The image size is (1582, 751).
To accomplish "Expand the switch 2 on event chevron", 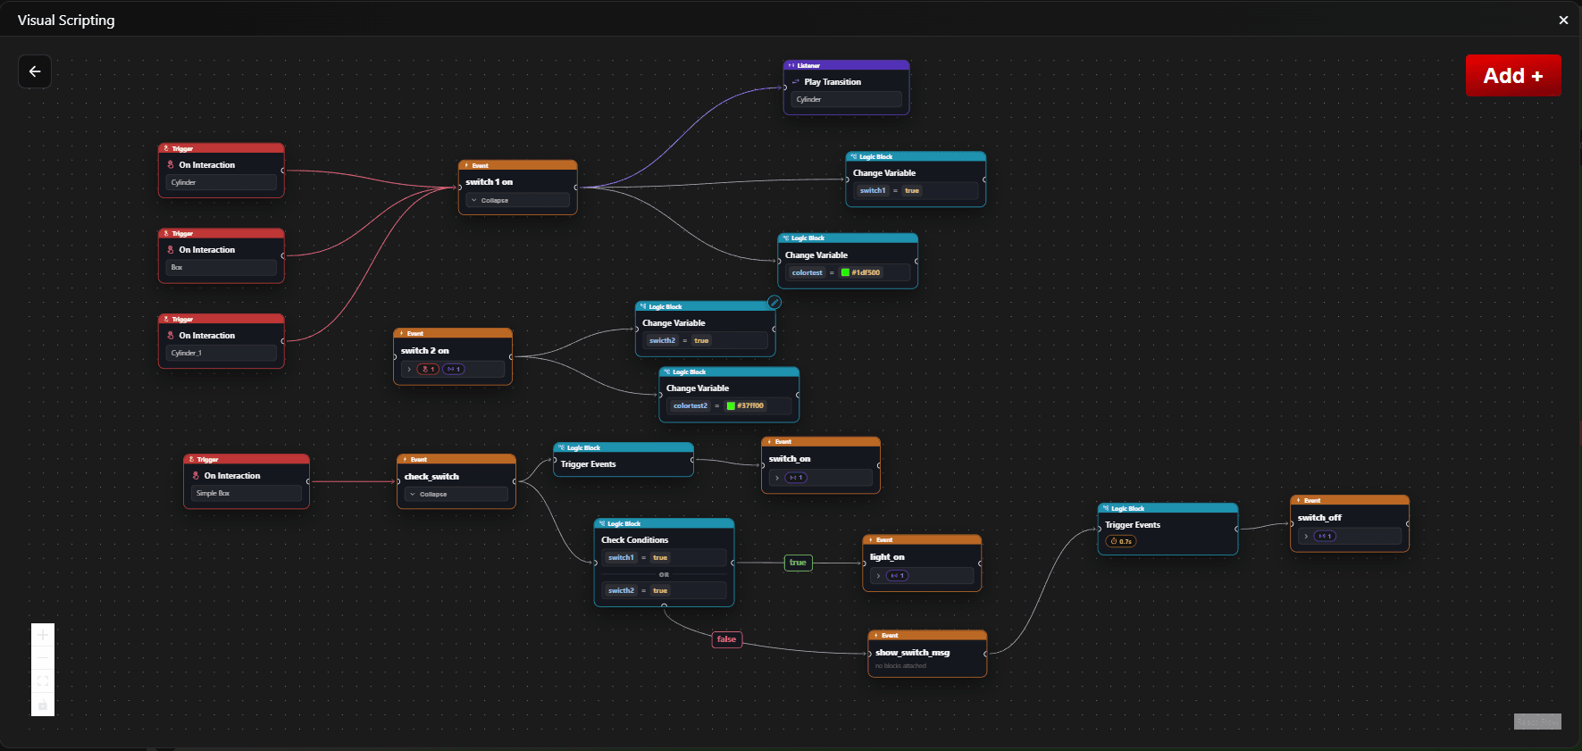I will [x=409, y=369].
